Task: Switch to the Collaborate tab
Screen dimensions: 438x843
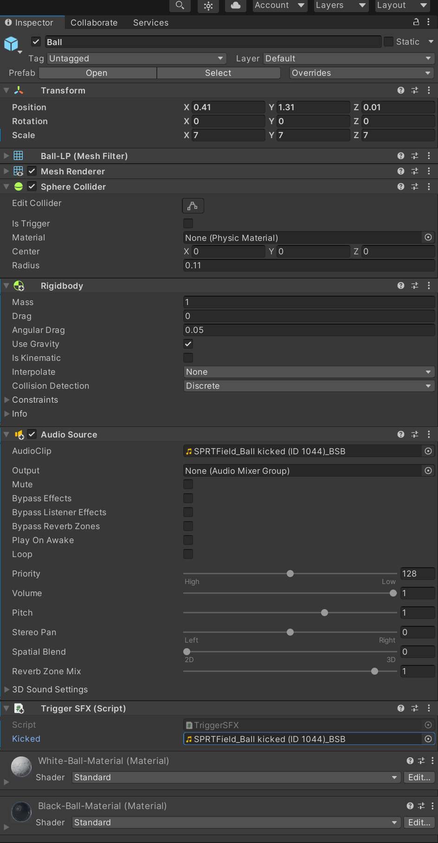Action: pyautogui.click(x=94, y=23)
